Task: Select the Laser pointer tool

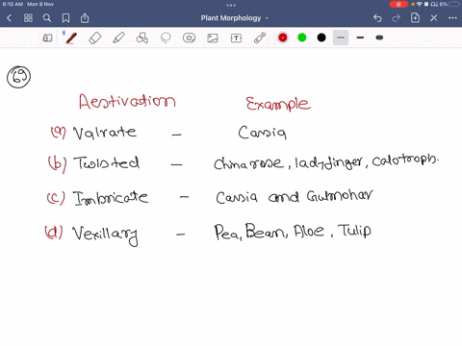Action: coord(260,38)
